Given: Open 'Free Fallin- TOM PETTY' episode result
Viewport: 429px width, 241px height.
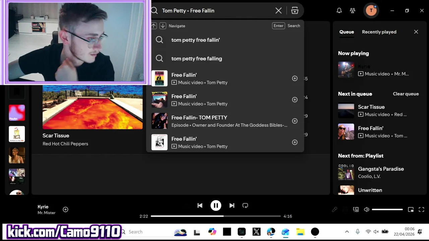Looking at the screenshot, I should click(225, 121).
